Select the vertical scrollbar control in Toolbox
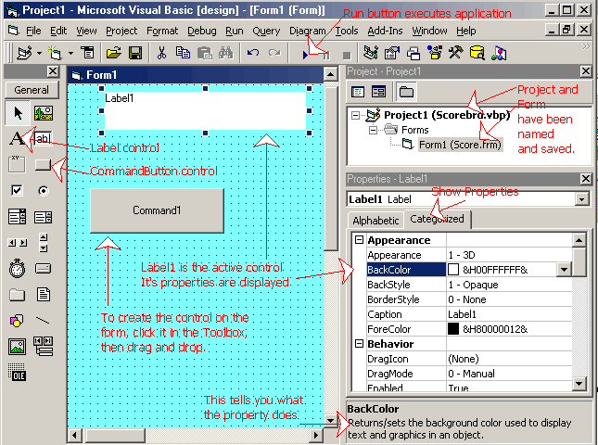This screenshot has height=445, width=598. 44,243
